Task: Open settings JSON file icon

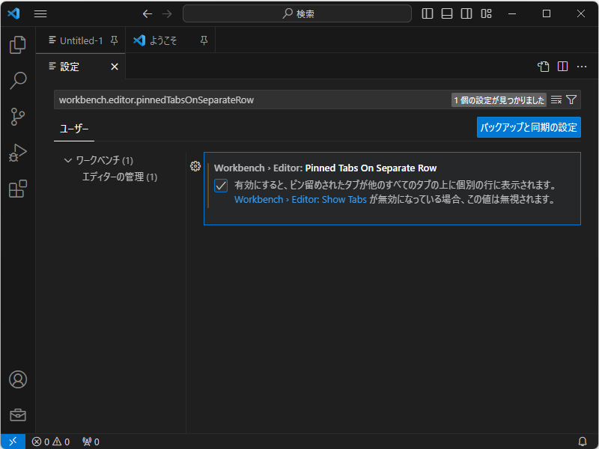Action: click(x=544, y=67)
